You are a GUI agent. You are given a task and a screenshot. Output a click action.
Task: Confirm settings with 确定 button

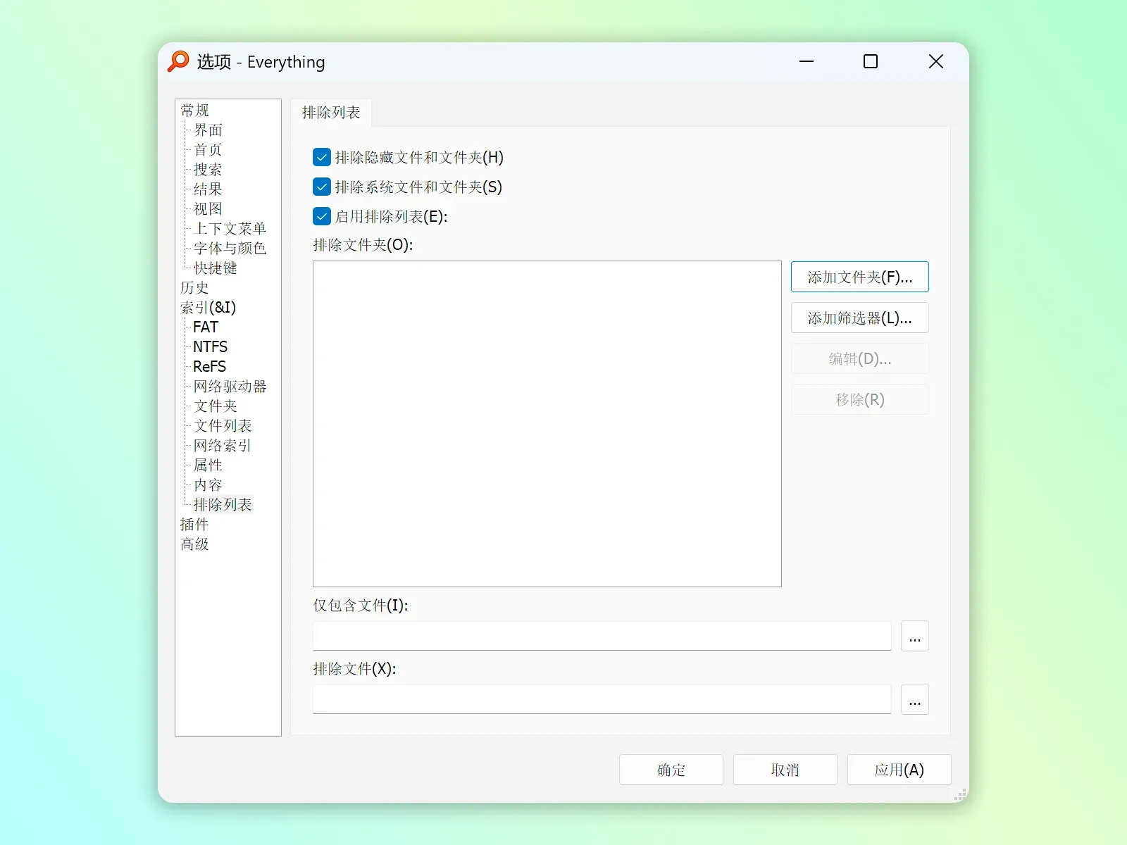click(x=671, y=770)
